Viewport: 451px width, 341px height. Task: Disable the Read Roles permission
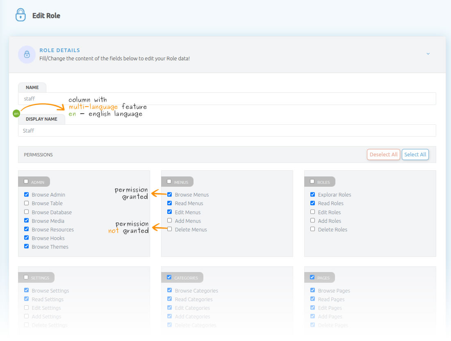coord(313,203)
